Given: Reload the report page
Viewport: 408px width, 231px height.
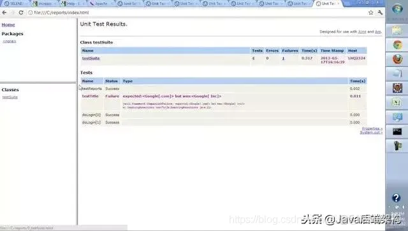Looking at the screenshot, I should coord(21,13).
